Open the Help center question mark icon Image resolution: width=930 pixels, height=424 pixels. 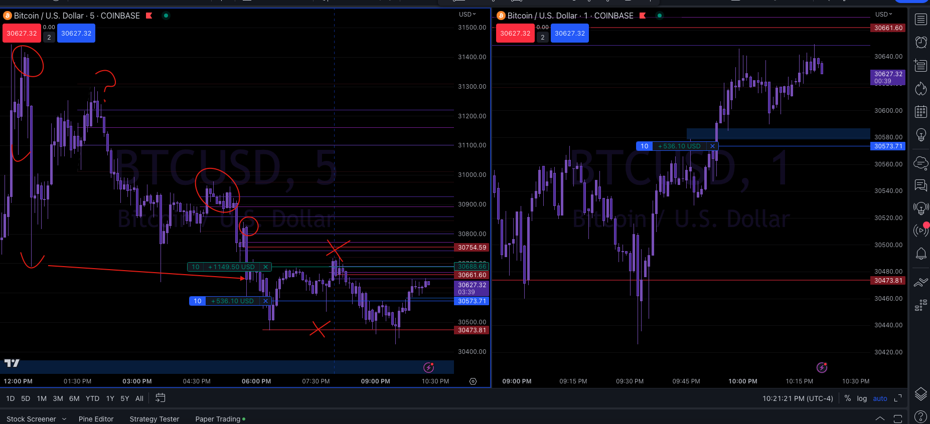pyautogui.click(x=920, y=416)
